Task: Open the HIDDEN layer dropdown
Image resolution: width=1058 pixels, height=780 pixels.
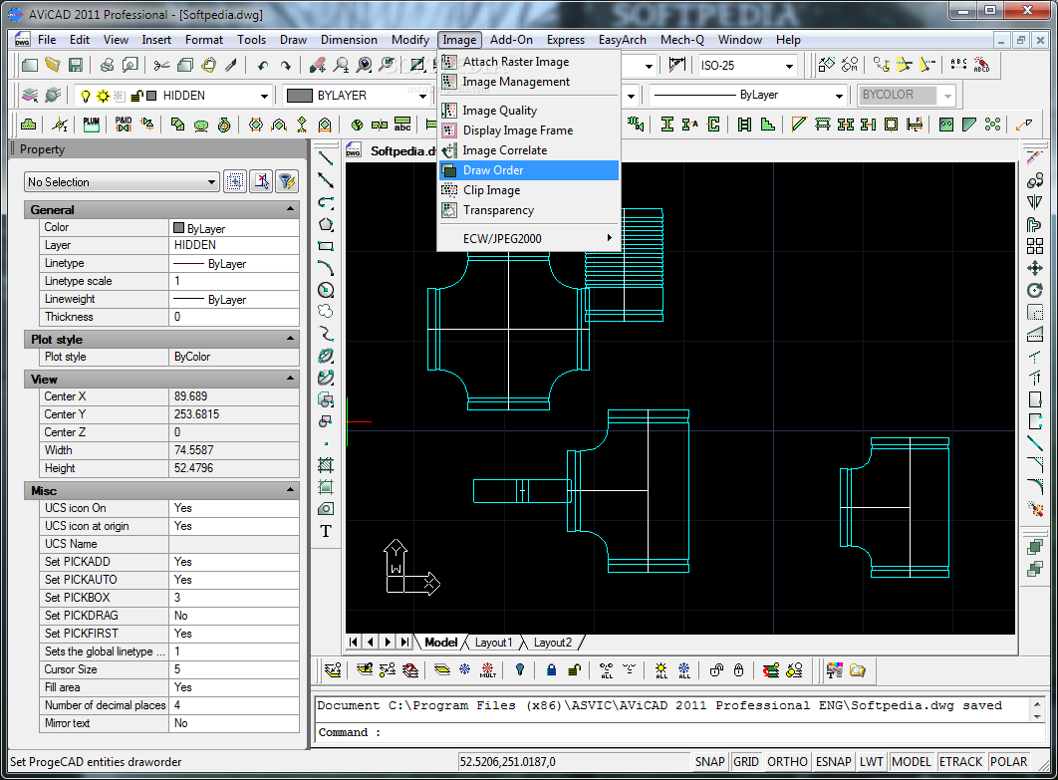Action: click(x=265, y=96)
